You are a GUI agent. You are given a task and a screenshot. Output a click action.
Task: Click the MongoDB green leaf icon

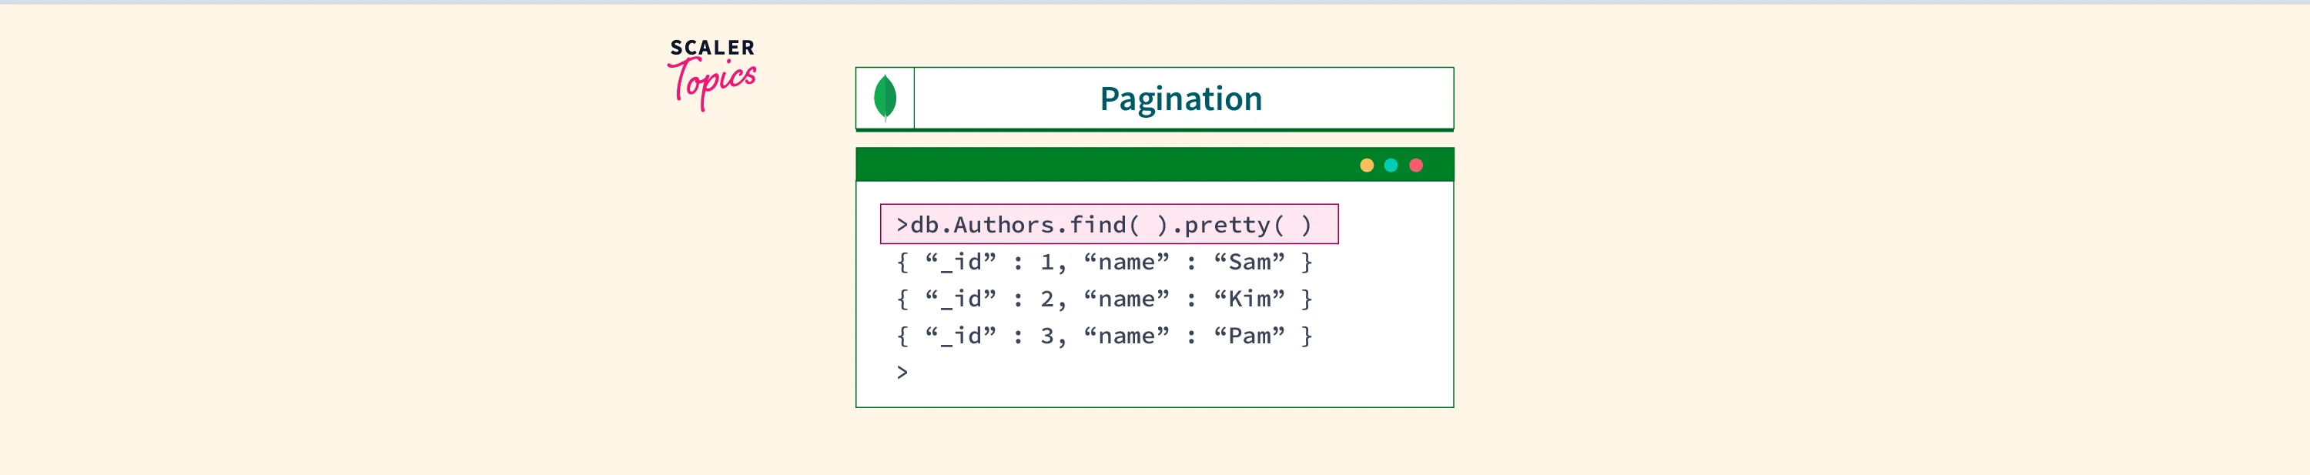click(884, 98)
